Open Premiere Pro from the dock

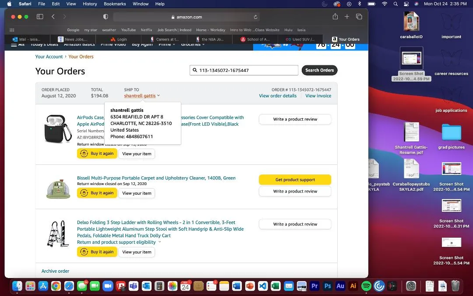314,286
